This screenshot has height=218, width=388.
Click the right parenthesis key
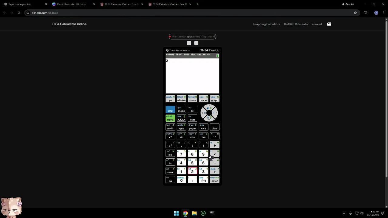point(203,145)
